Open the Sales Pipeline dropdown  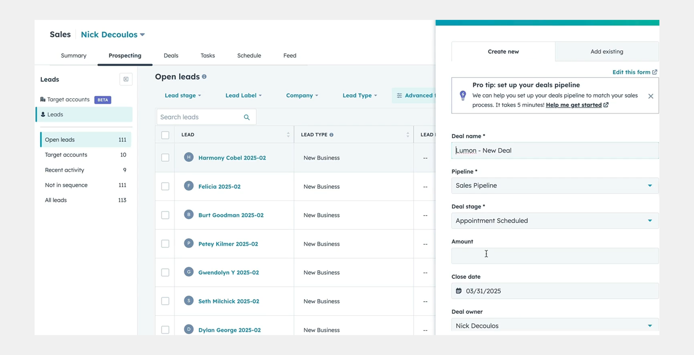pos(554,185)
